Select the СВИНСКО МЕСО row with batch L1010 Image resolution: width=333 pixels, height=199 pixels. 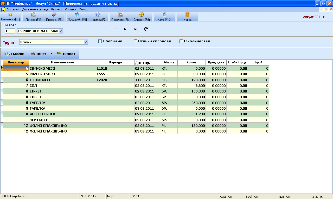pos(135,68)
